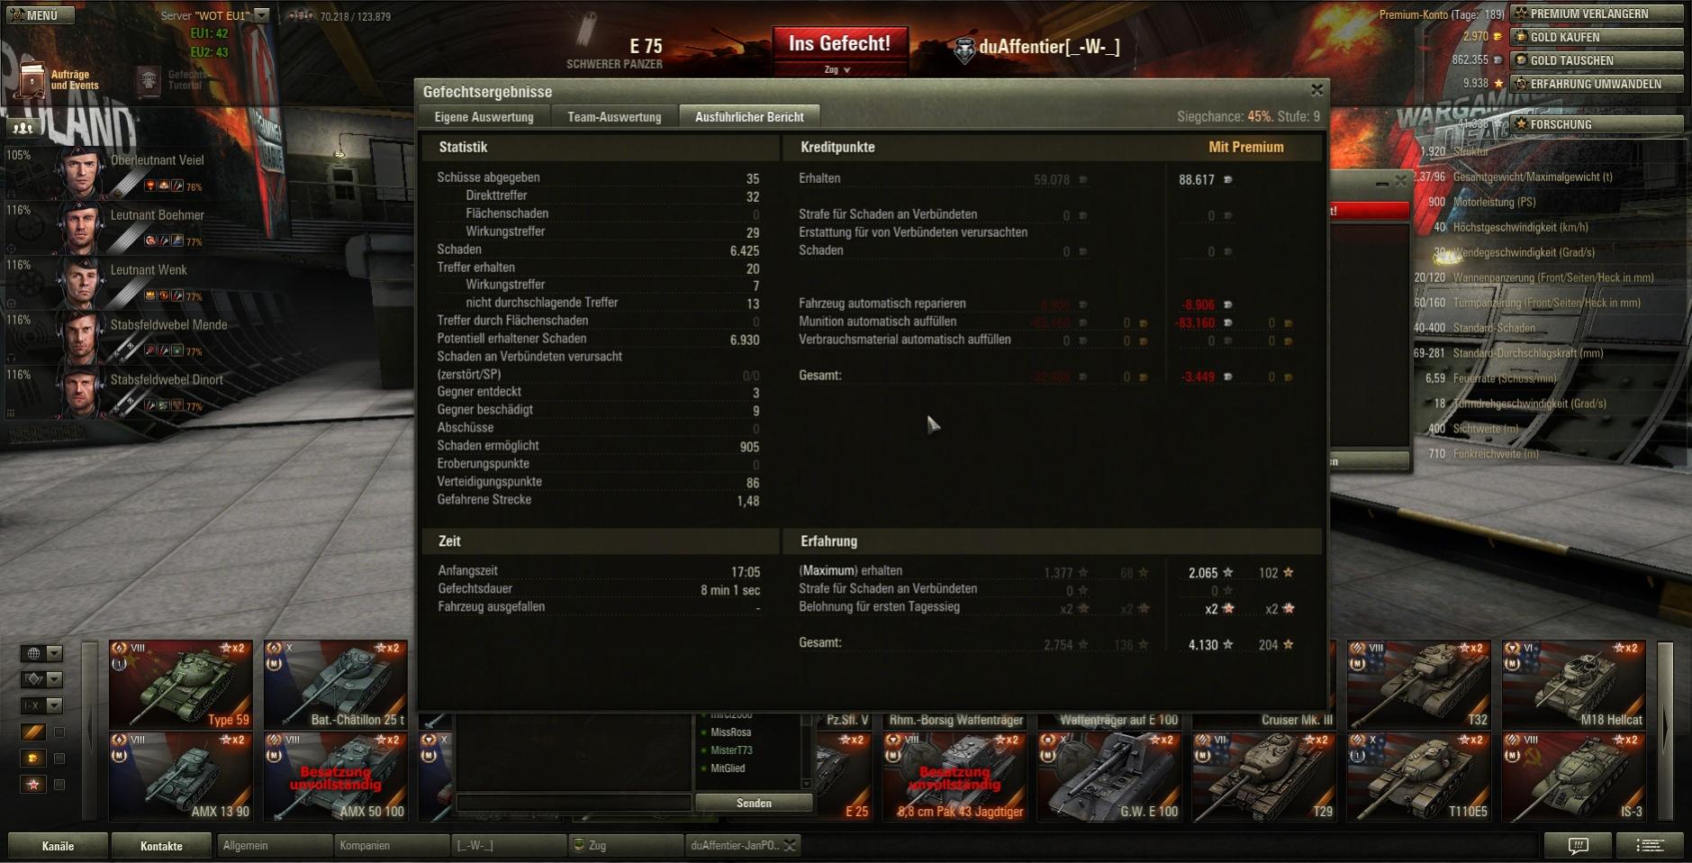
Task: Click the credits icon beside 88.617
Action: click(1227, 180)
